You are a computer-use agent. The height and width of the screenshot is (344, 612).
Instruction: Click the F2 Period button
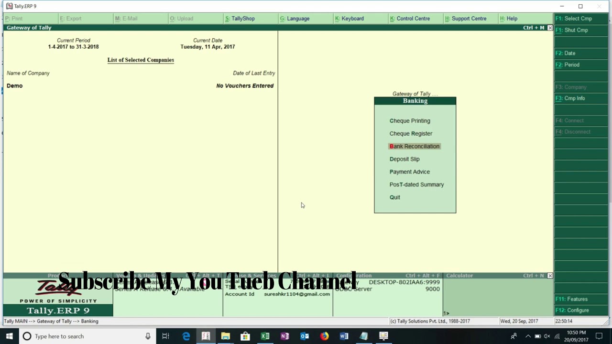pos(582,64)
